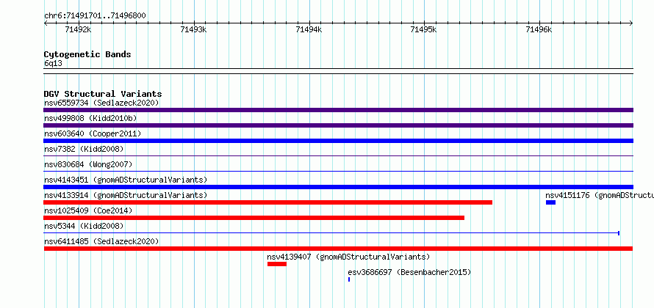This screenshot has height=308, width=654.
Task: Select the red bar for nsv1025409
Action: [254, 218]
